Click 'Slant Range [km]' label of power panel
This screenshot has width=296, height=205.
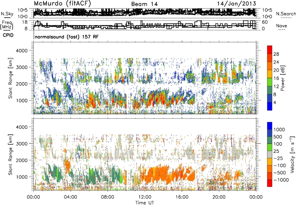click(10, 78)
